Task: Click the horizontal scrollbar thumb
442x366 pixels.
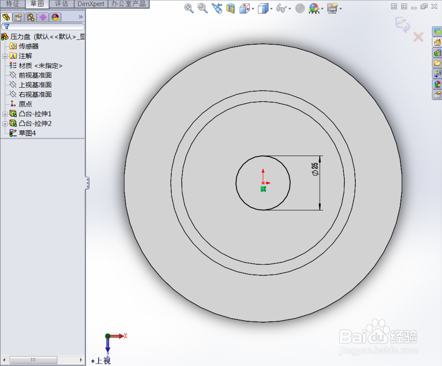Action: 33,360
